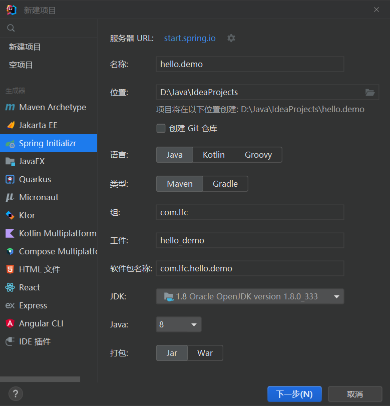Browse location with folder icon
The width and height of the screenshot is (390, 406).
click(370, 93)
